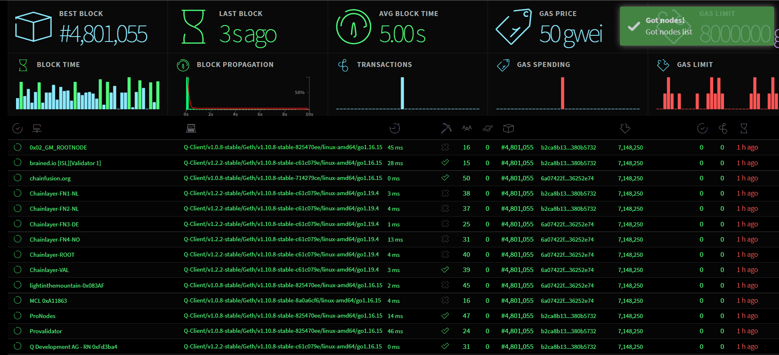The image size is (779, 355).
Task: Click the Gas Spending tag icon
Action: pyautogui.click(x=503, y=65)
